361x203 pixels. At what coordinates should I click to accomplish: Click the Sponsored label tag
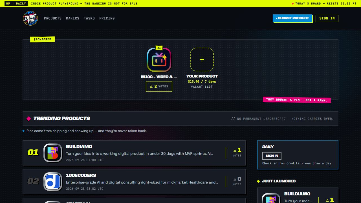click(x=42, y=39)
